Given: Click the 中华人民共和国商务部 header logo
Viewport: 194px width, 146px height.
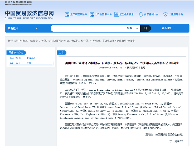Looking at the screenshot, I should [18, 3].
